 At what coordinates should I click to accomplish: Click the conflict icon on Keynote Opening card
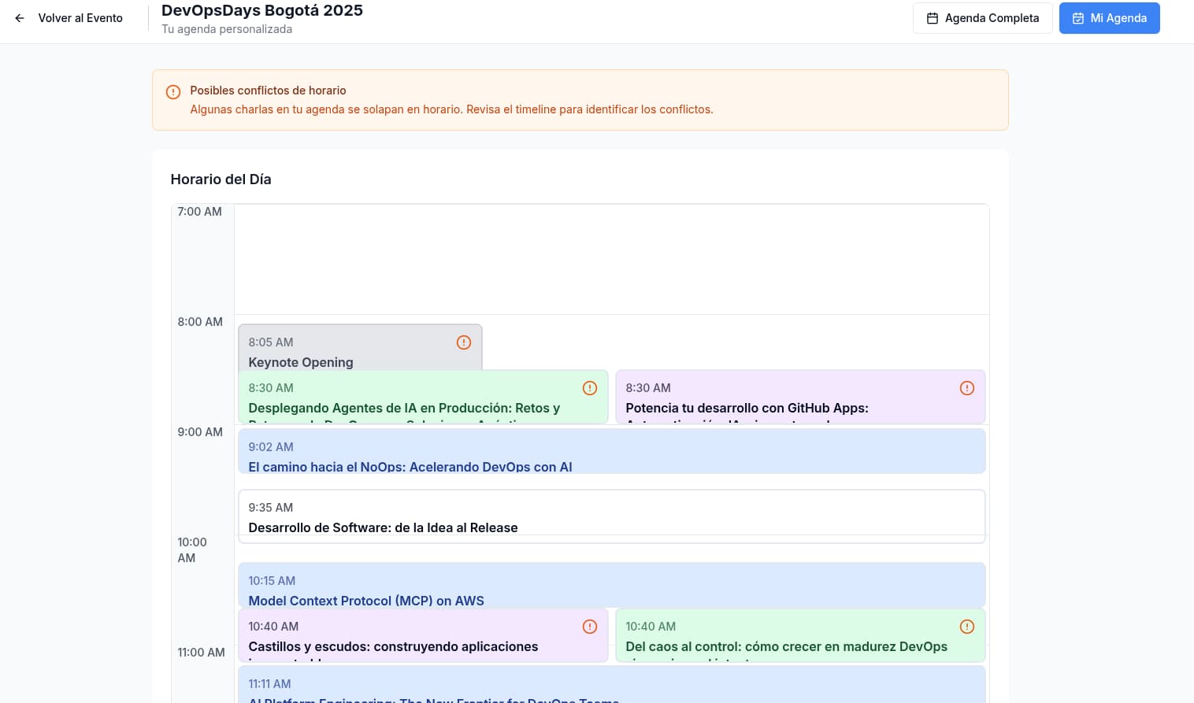pyautogui.click(x=463, y=342)
